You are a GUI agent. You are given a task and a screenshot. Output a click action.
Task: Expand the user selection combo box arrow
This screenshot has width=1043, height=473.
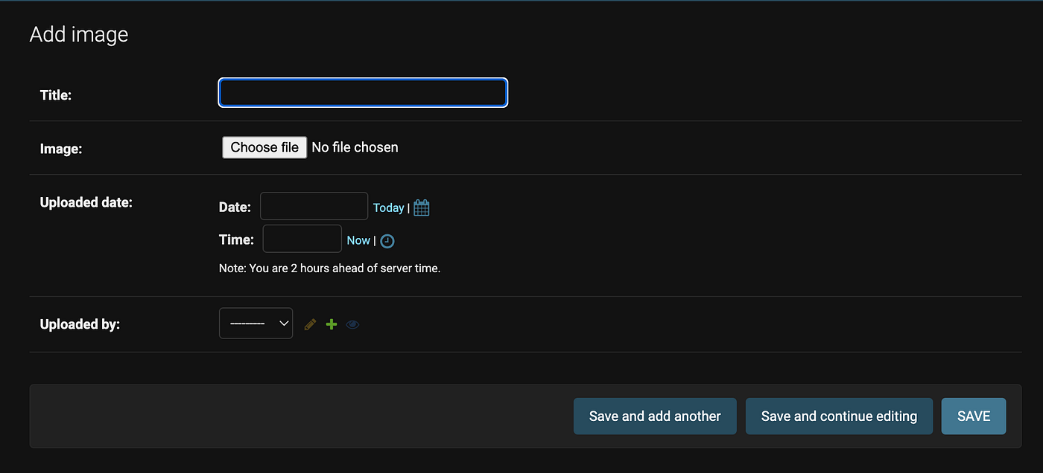282,323
